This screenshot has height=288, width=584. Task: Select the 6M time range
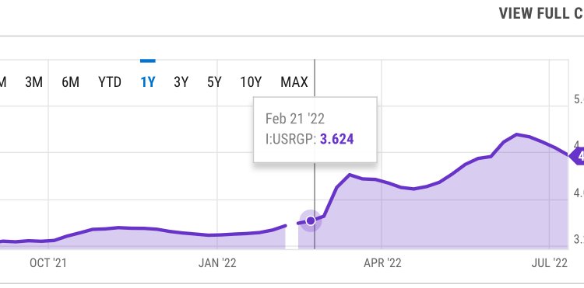(x=70, y=82)
